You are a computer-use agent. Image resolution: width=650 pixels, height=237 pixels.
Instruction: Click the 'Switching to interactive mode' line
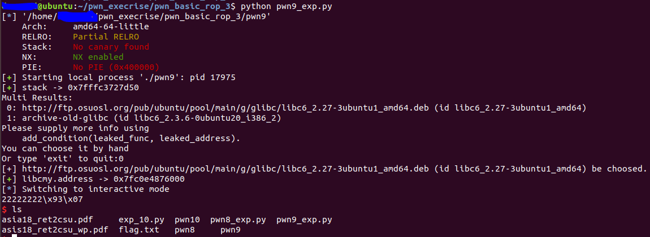pyautogui.click(x=96, y=189)
